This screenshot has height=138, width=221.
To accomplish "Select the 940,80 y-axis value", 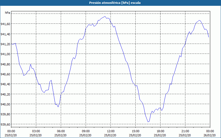I will (5, 64).
